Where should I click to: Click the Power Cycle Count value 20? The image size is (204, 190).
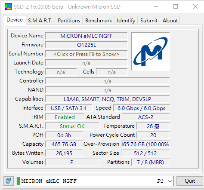pos(153,135)
